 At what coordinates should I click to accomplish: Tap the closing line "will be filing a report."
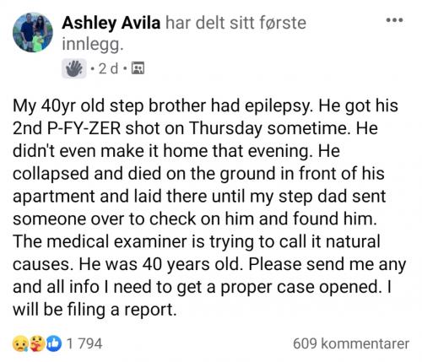tap(95, 310)
